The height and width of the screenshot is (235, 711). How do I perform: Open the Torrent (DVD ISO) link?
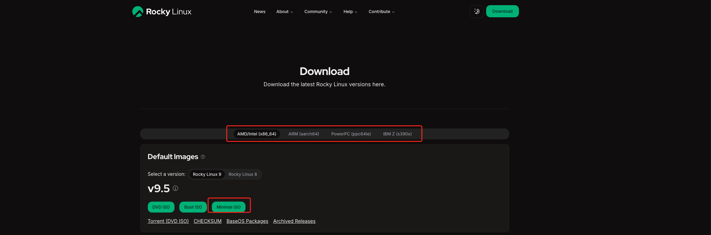[168, 221]
